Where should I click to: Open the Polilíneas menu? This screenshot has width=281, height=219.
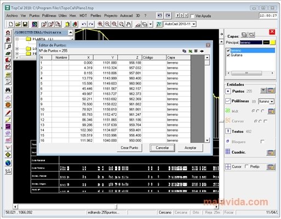click(49, 16)
